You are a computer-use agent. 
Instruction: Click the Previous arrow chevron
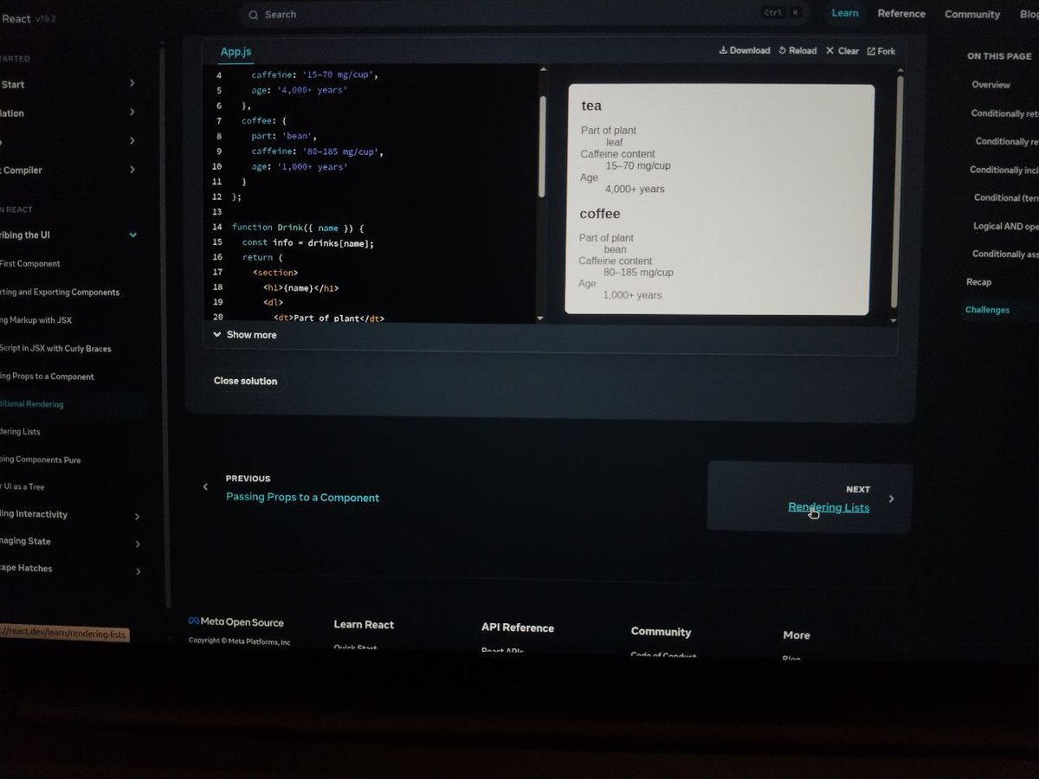coord(205,487)
